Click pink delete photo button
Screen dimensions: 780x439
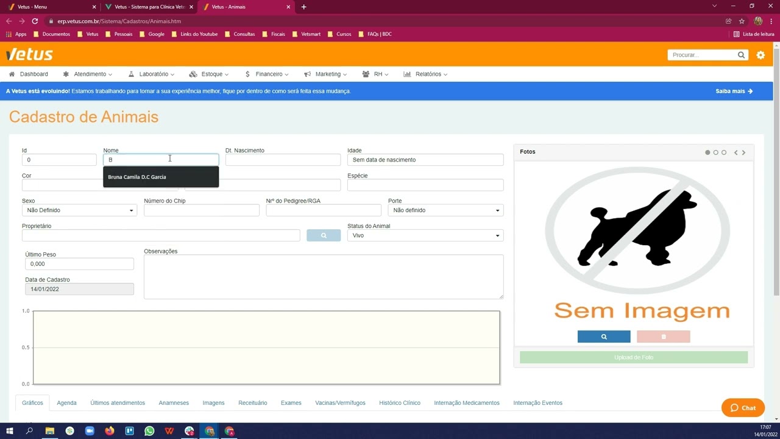[663, 337]
